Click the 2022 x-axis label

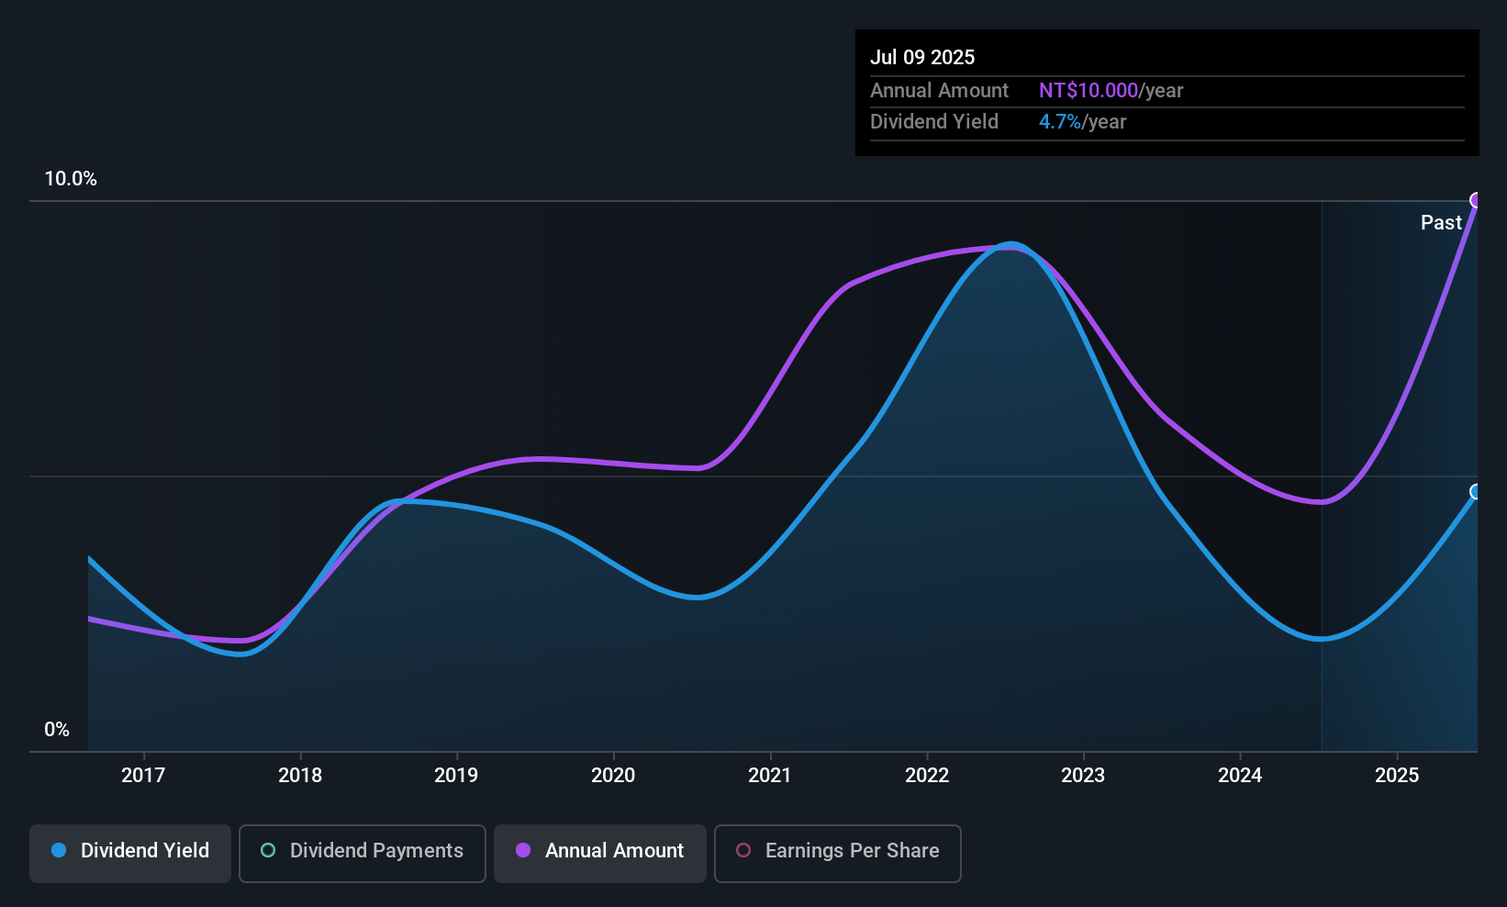[x=927, y=776]
